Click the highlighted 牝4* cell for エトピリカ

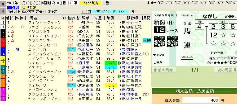pyautogui.click(x=71, y=49)
